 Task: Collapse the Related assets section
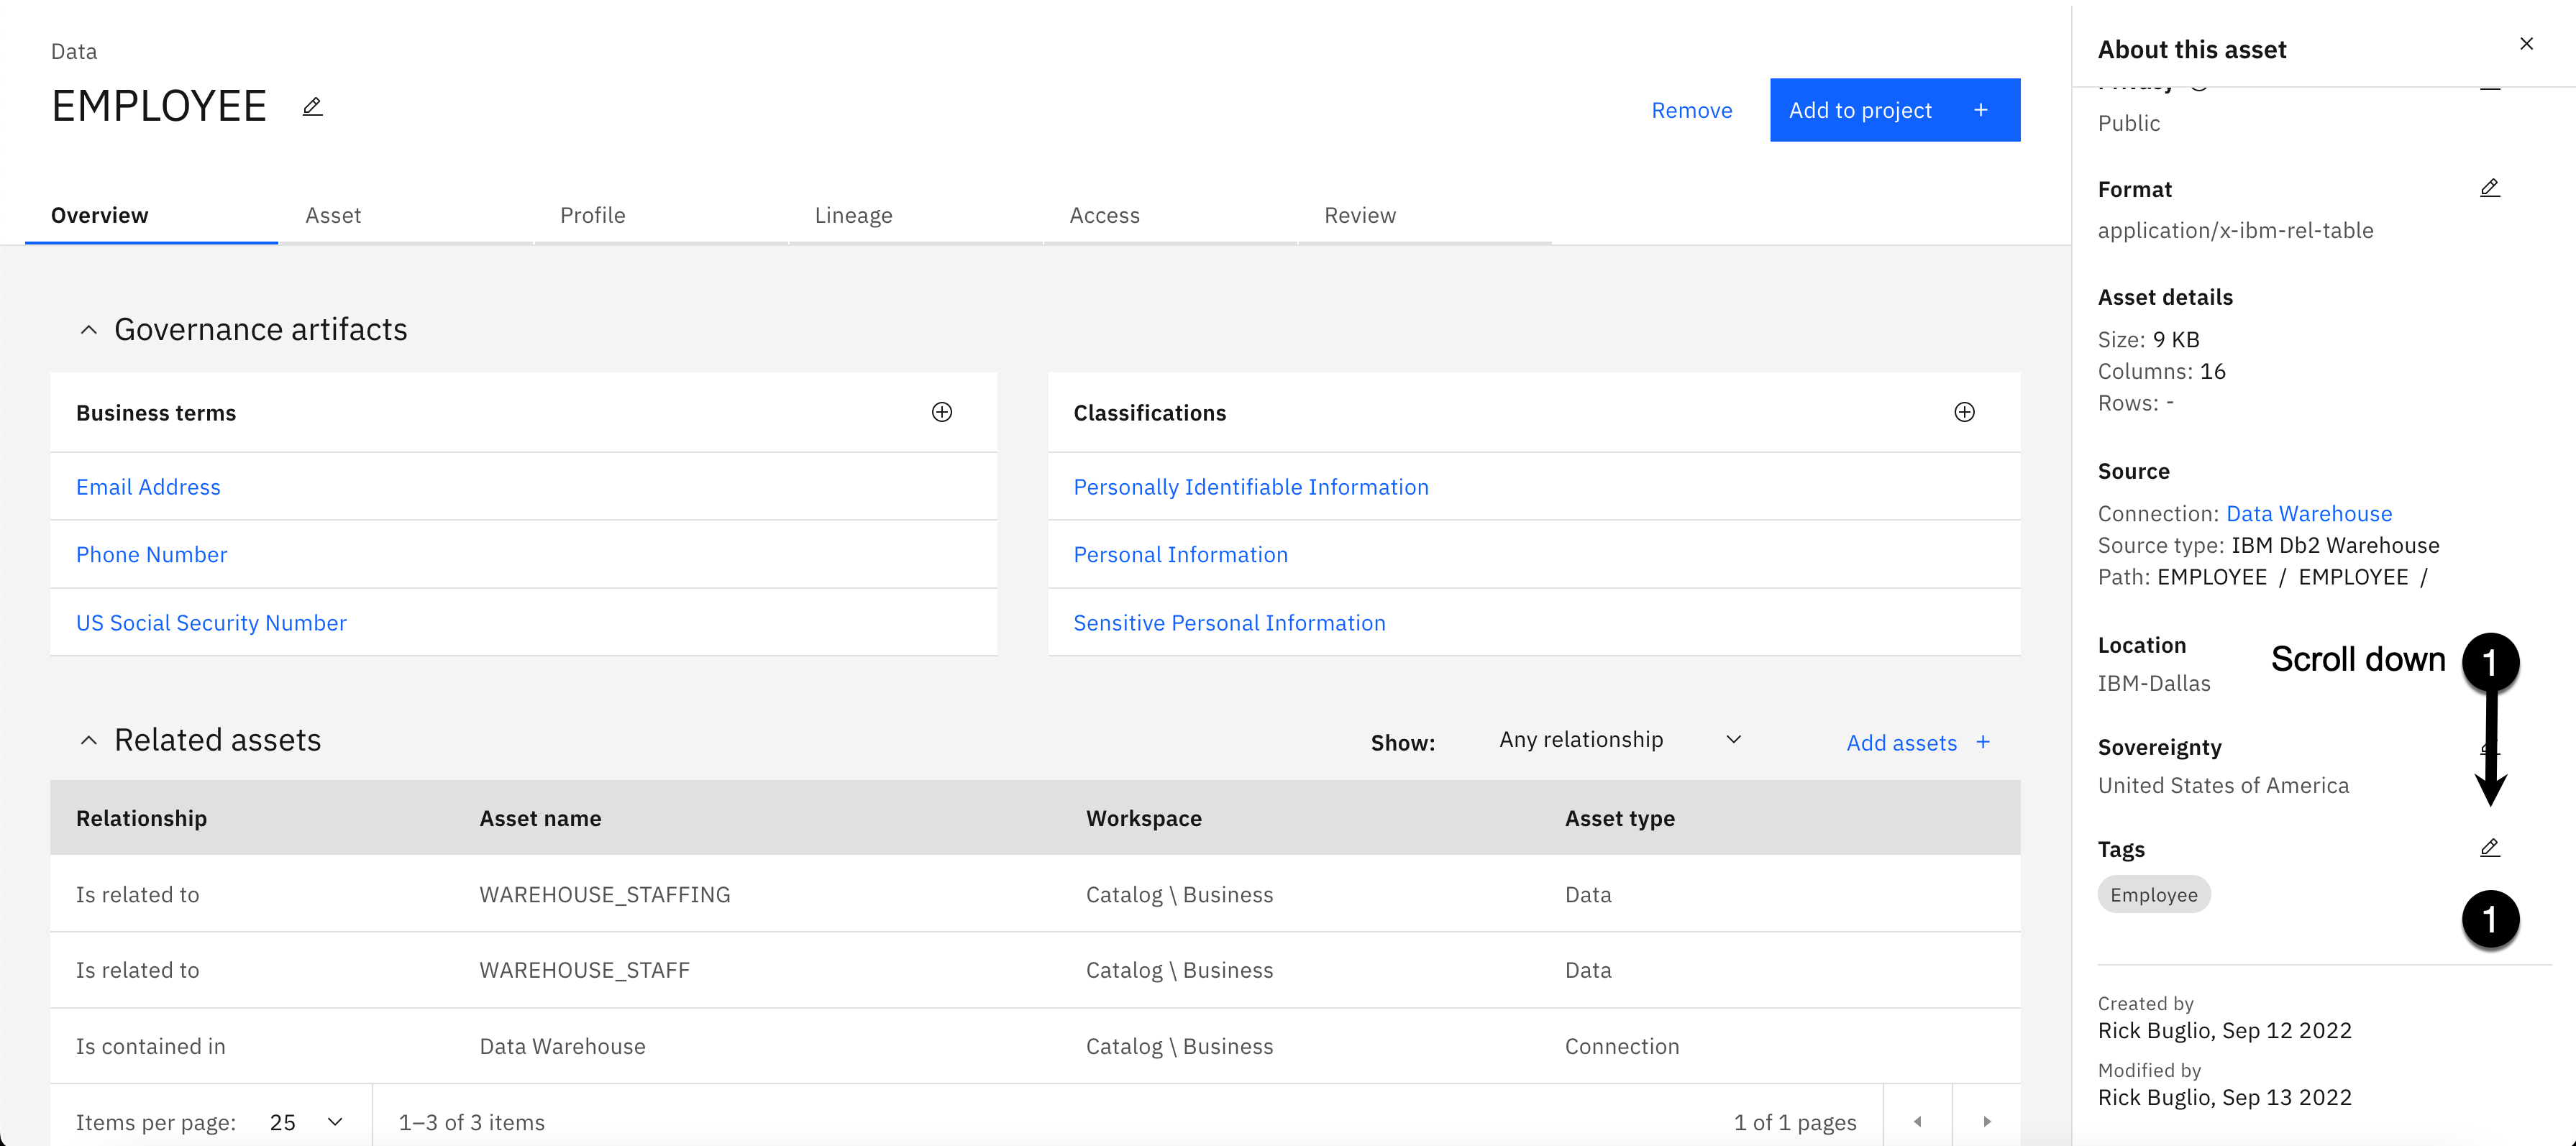[x=89, y=740]
